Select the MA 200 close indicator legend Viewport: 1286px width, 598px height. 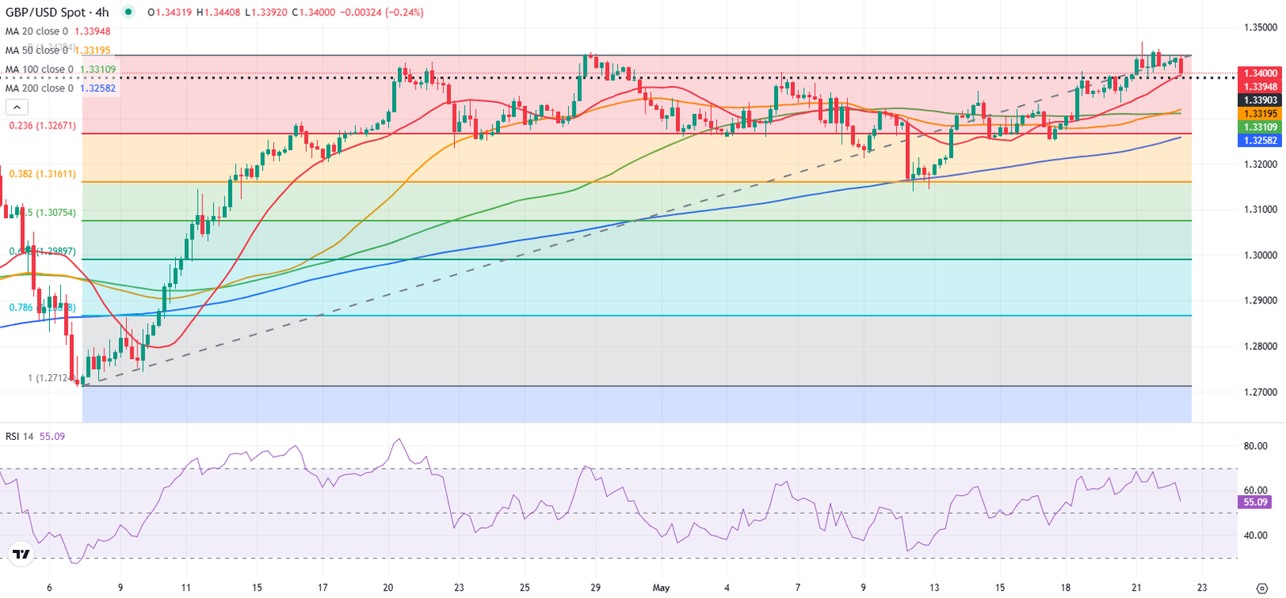pyautogui.click(x=60, y=88)
